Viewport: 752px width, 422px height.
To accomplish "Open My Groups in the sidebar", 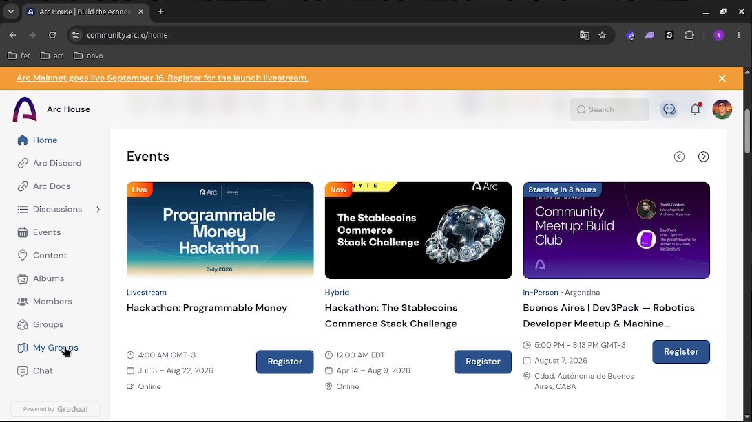I will 48,348.
